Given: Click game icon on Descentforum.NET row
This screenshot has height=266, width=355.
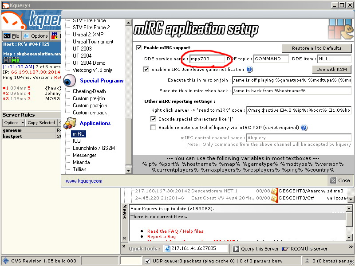Looking at the screenshot, I should click(x=274, y=191).
